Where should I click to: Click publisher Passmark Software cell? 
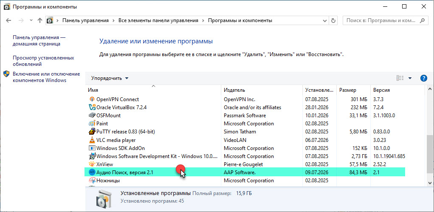click(245, 116)
